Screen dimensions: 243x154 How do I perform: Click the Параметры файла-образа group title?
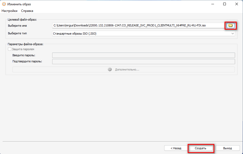coord(25,44)
